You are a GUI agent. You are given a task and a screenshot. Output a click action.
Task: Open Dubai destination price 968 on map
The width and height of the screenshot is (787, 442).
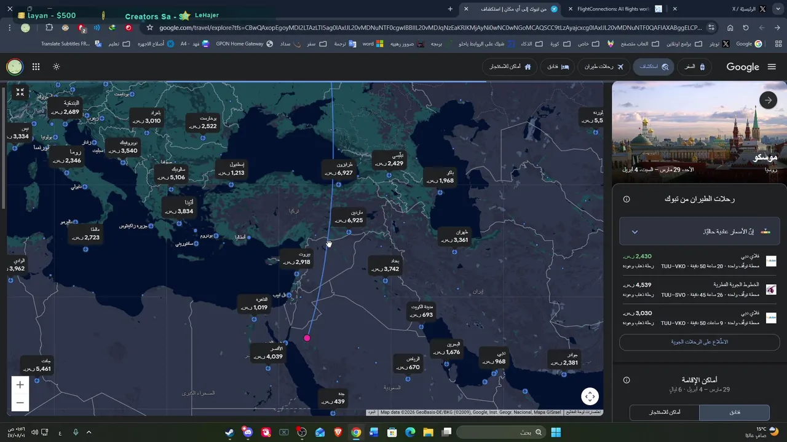tap(495, 357)
